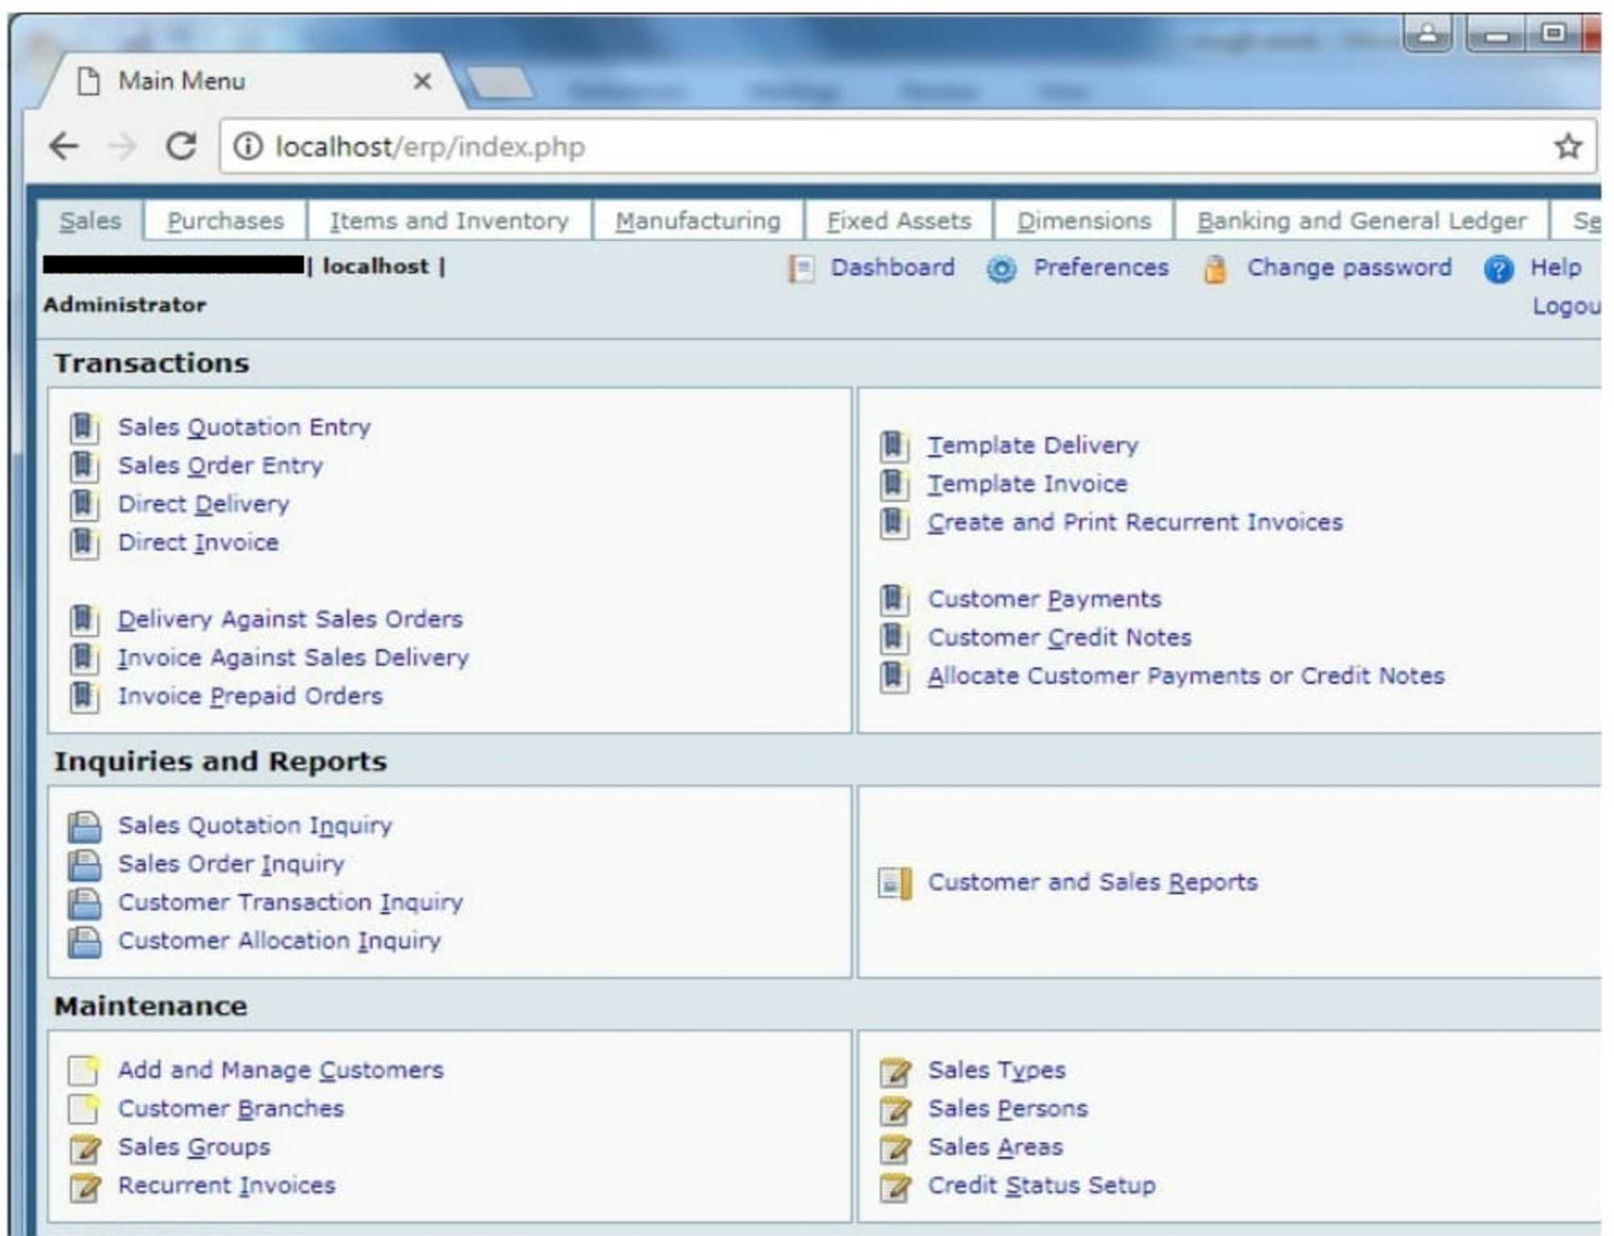Click the Customer Transaction Inquiry link
This screenshot has height=1236, width=1614.
[x=291, y=902]
